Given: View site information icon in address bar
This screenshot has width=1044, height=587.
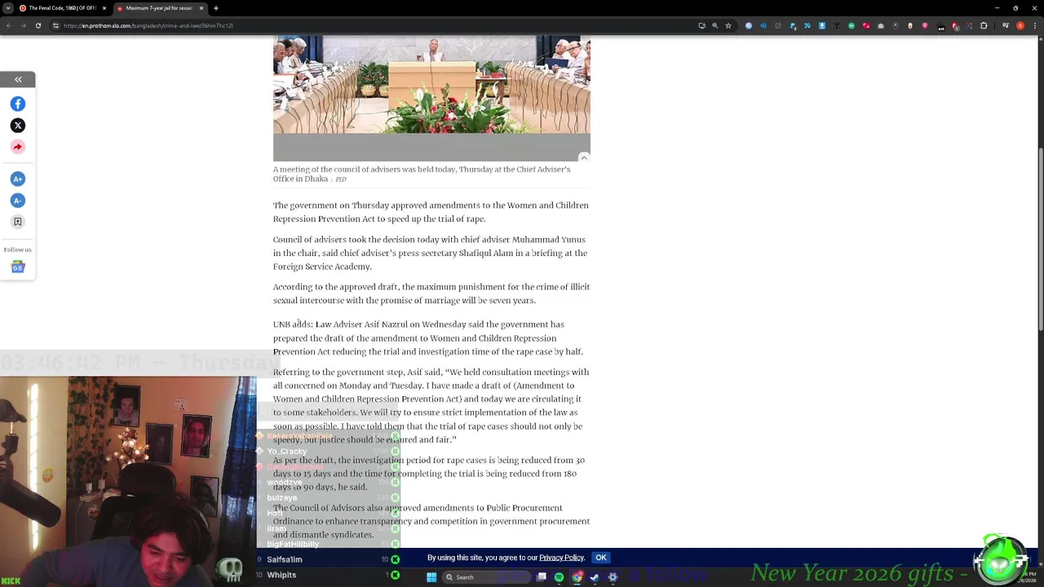Looking at the screenshot, I should pyautogui.click(x=55, y=25).
